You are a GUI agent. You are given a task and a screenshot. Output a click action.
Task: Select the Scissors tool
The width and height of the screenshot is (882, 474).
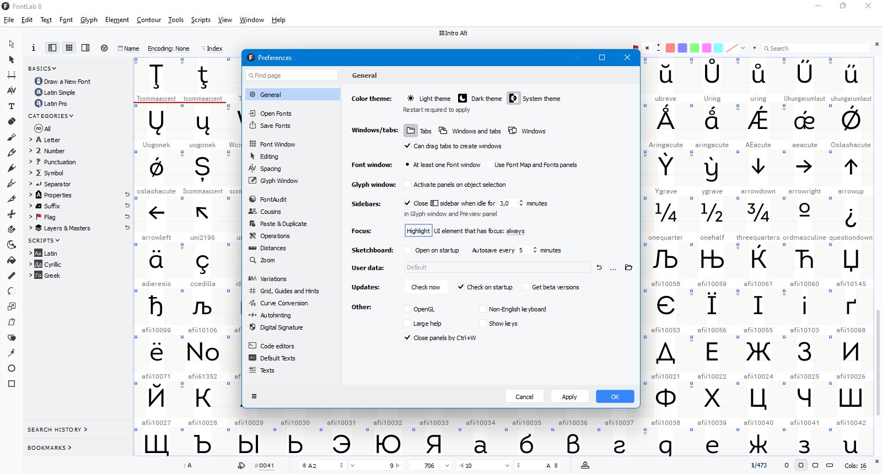point(12,213)
